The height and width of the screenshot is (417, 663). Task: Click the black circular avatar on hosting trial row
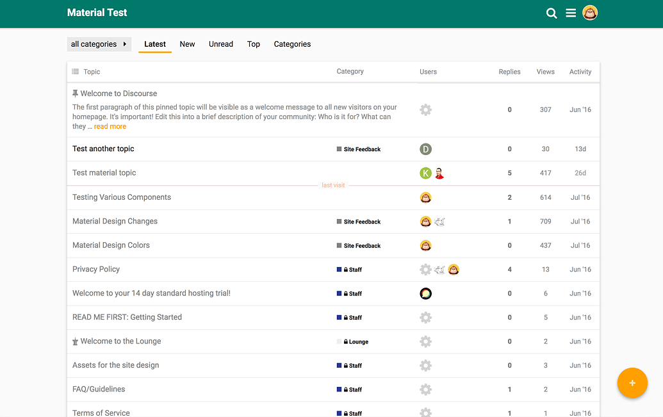[x=425, y=293]
